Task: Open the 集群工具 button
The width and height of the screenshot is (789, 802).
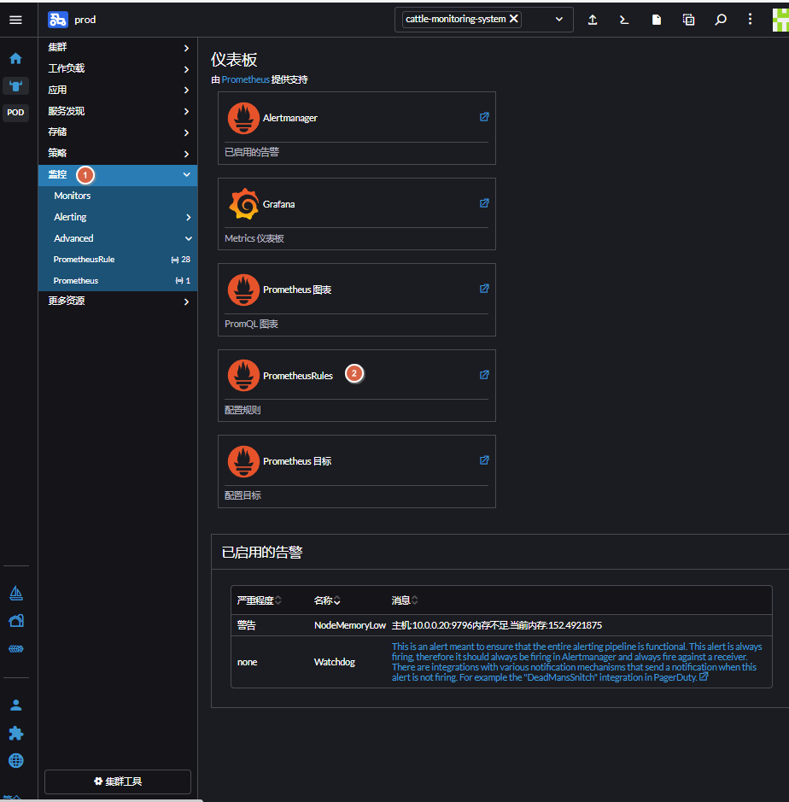Action: pos(118,782)
